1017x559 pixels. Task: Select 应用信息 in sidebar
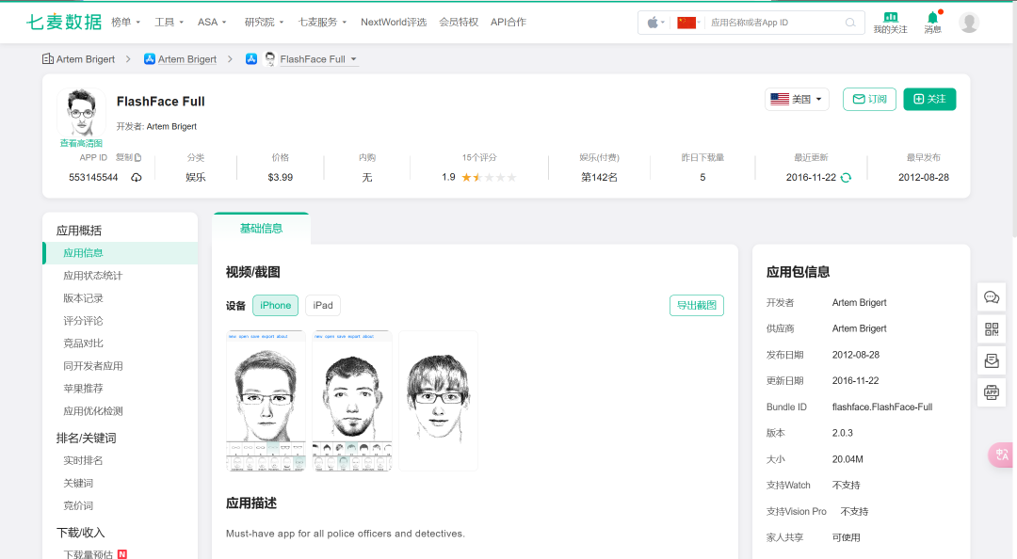pos(120,253)
